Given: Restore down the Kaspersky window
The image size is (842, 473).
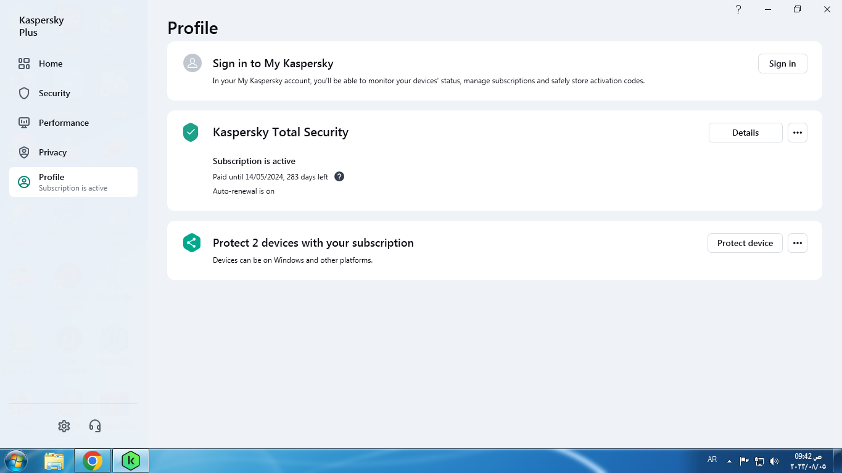Looking at the screenshot, I should [797, 9].
